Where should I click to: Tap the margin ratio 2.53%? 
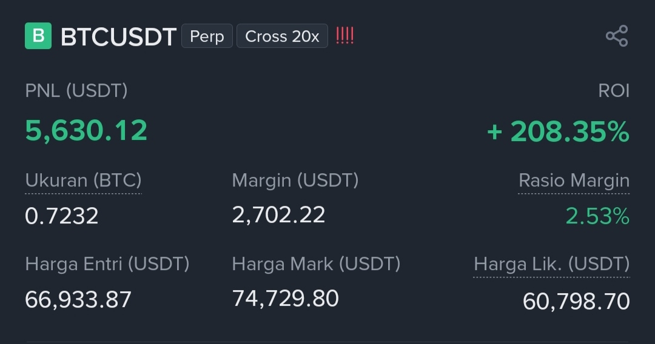[598, 216]
